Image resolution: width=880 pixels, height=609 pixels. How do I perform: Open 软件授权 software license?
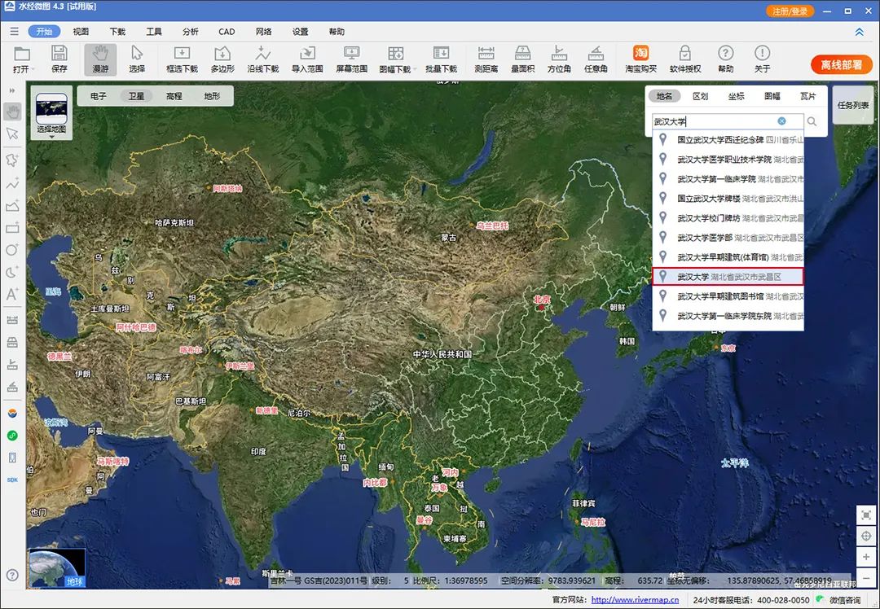click(x=685, y=59)
